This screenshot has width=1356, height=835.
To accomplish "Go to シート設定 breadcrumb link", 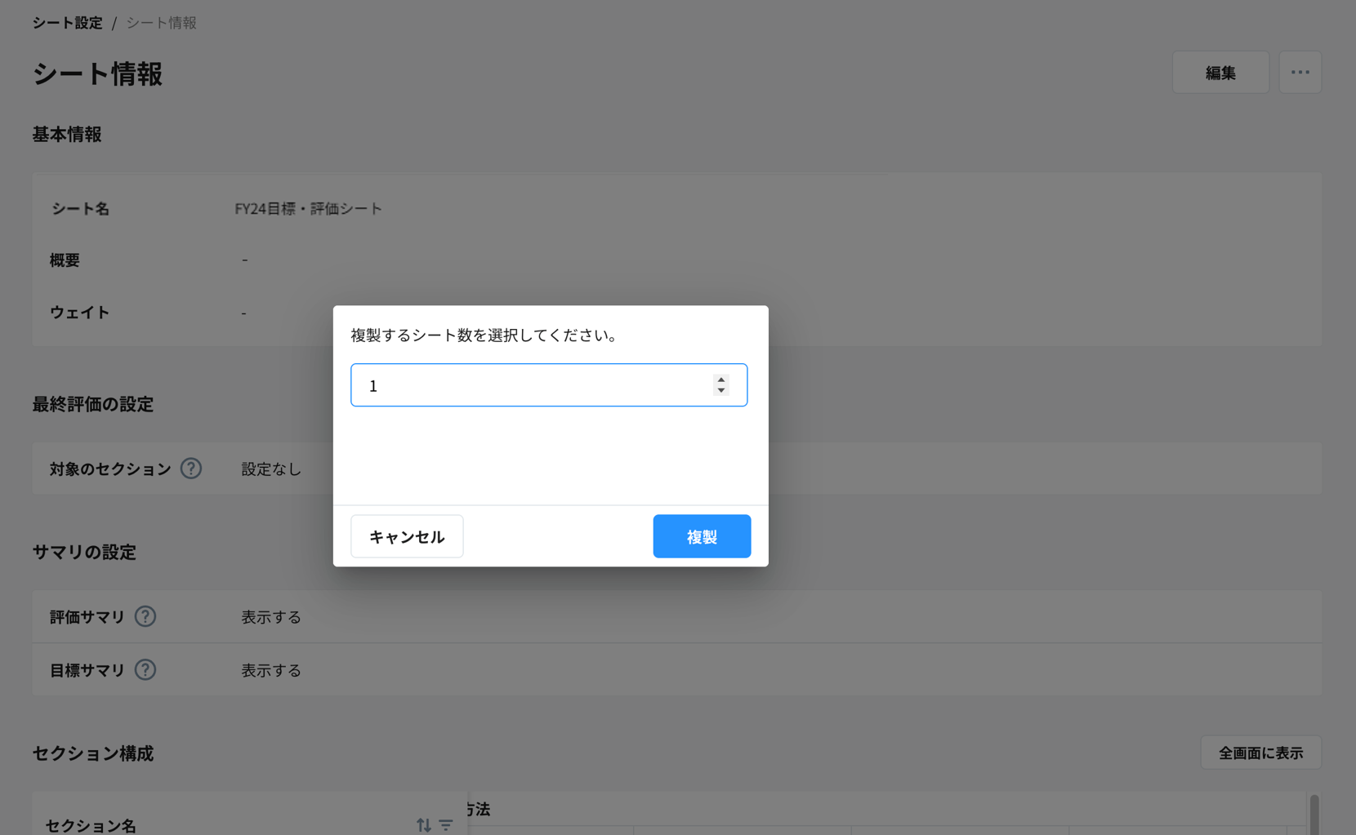I will (68, 23).
